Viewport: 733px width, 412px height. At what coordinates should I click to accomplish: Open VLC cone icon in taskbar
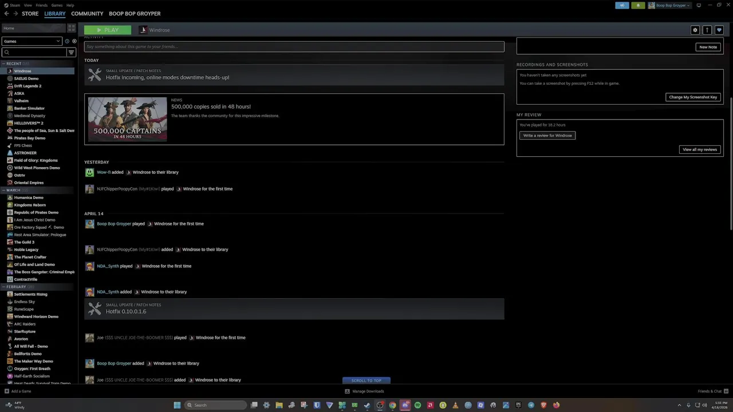coord(455,405)
